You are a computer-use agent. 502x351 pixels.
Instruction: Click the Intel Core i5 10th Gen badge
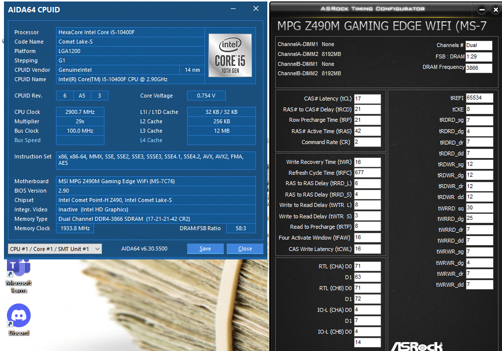tap(230, 55)
